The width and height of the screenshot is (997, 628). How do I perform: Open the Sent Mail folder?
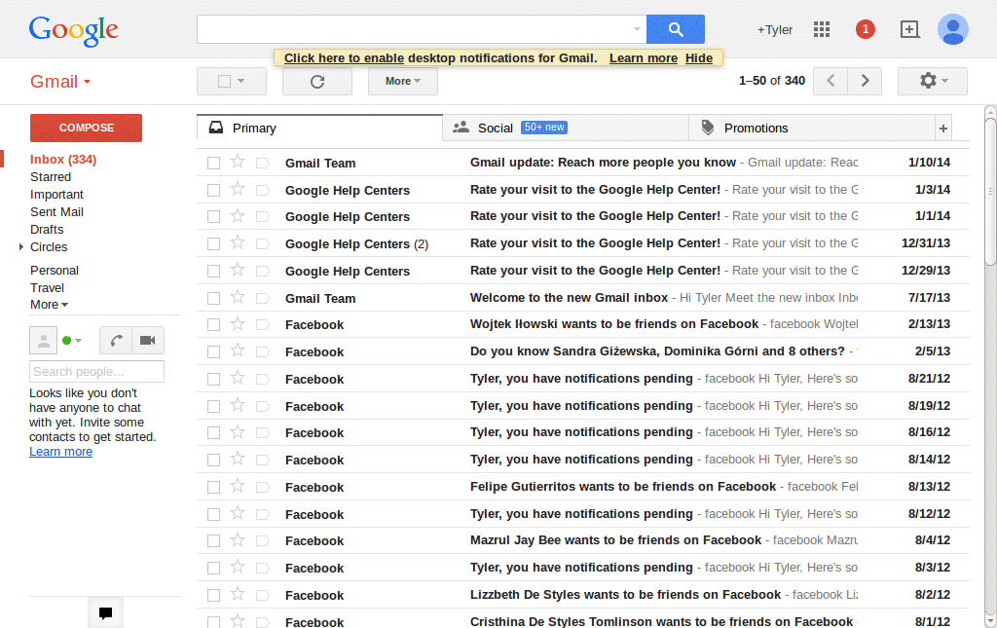pyautogui.click(x=56, y=211)
